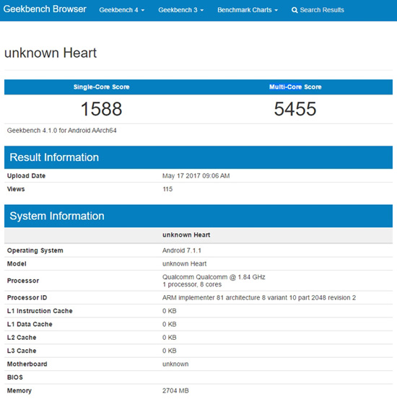Click the Single-Core Score header
This screenshot has width=397, height=399.
click(101, 87)
